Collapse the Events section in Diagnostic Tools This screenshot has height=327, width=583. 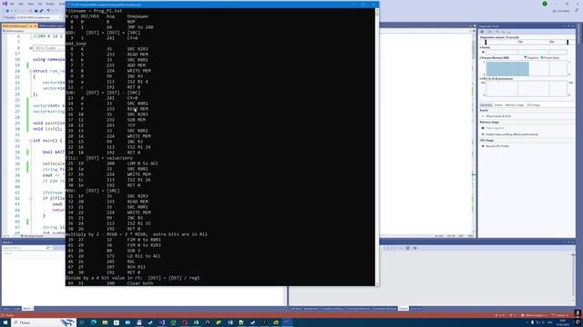[481, 47]
